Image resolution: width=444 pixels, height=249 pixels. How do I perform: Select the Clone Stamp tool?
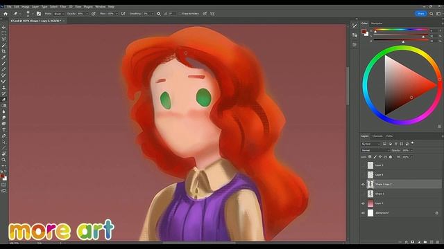[3, 88]
